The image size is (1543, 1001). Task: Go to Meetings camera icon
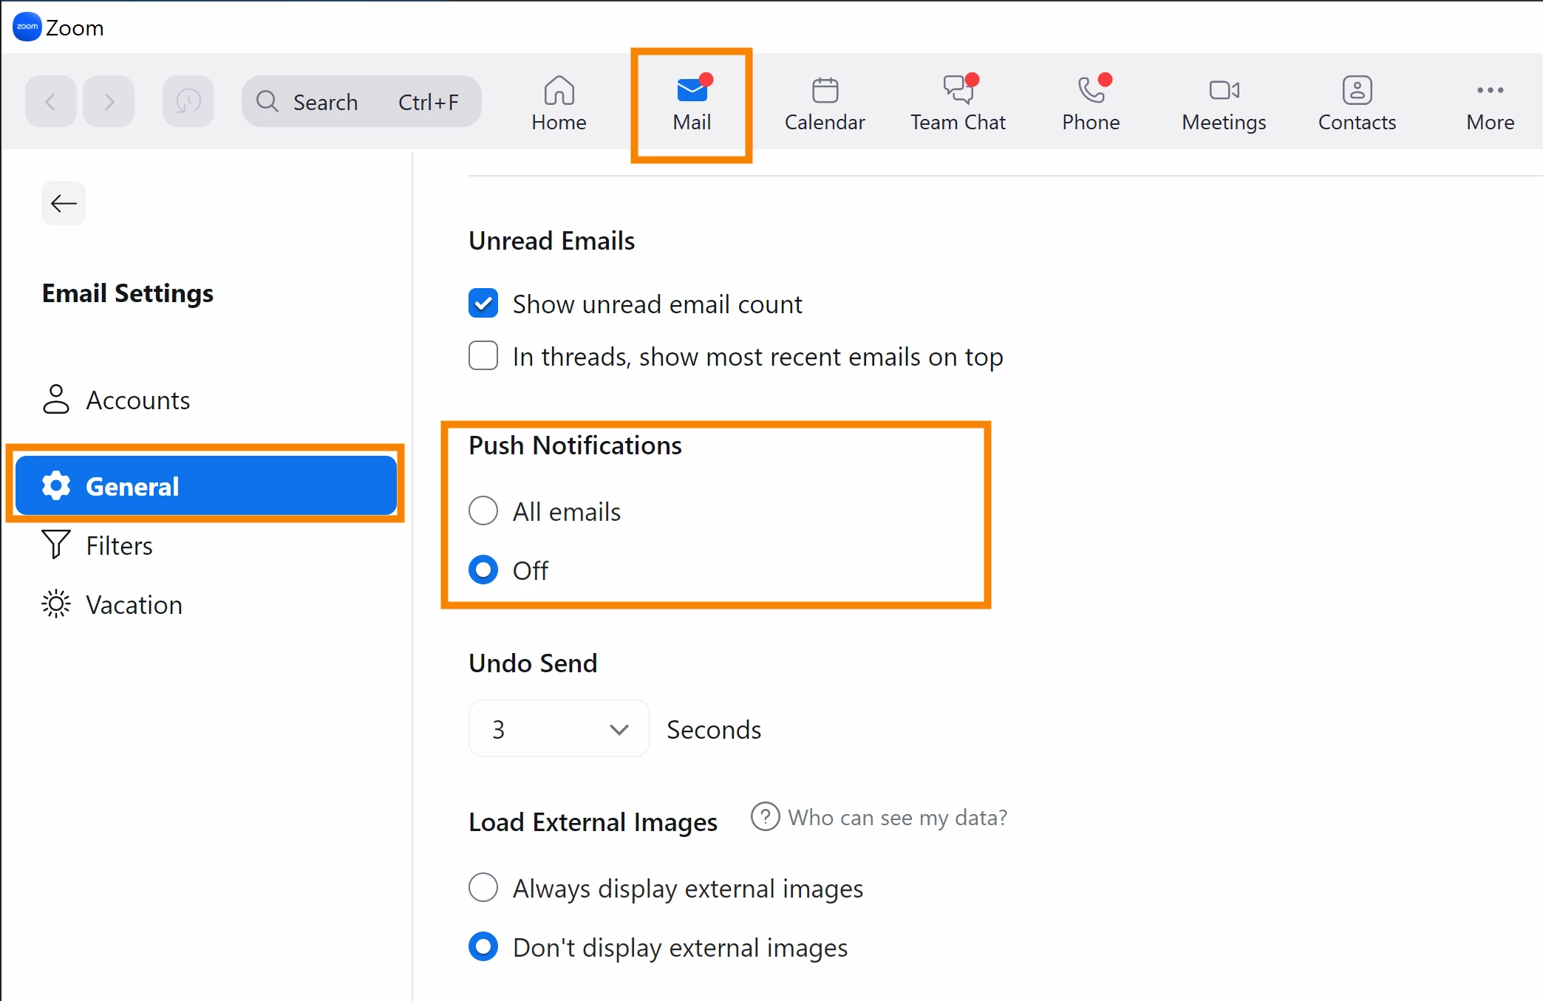(x=1224, y=91)
